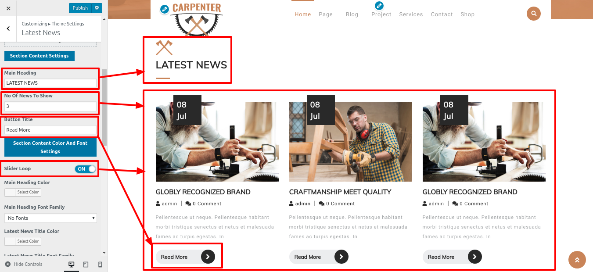Image resolution: width=593 pixels, height=272 pixels.
Task: Open the Blog menu item
Action: (352, 14)
